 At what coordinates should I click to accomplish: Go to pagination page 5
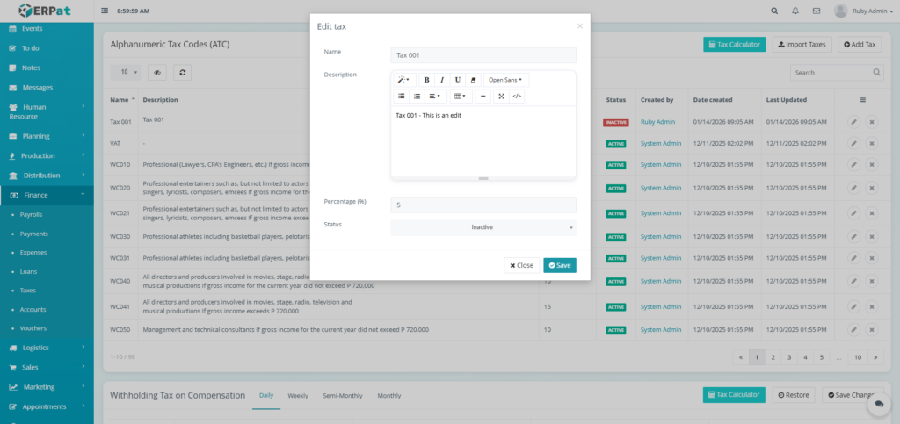(x=822, y=357)
